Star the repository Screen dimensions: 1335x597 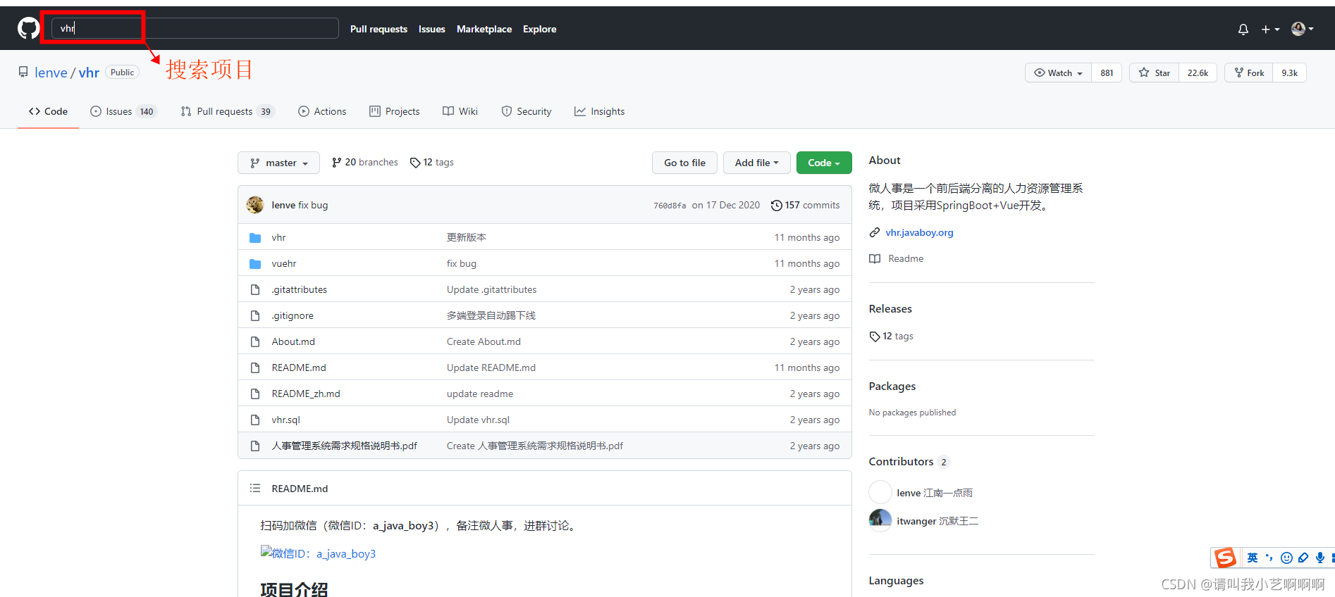pos(1155,73)
